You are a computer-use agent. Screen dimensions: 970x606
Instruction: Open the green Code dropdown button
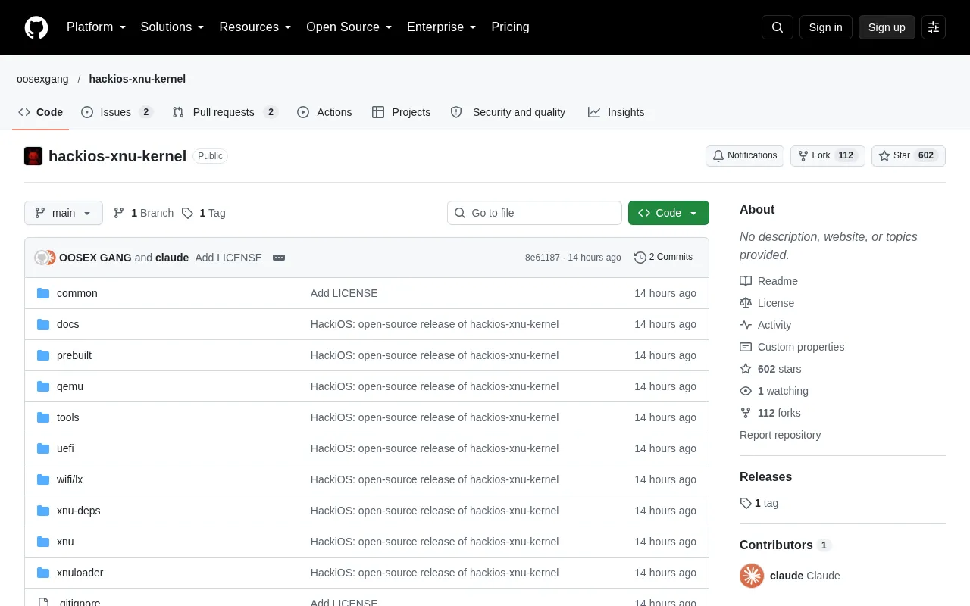(668, 213)
